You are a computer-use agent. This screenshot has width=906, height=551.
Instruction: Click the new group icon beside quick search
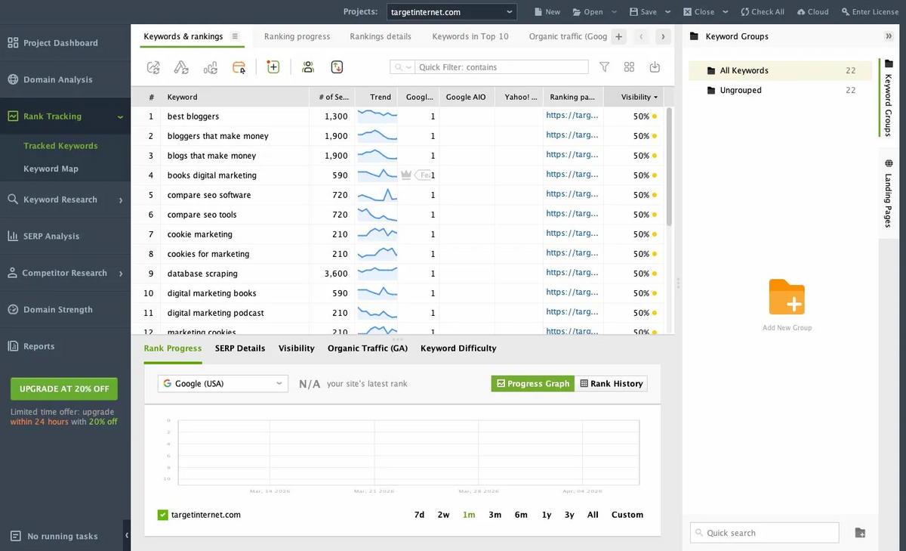point(860,533)
